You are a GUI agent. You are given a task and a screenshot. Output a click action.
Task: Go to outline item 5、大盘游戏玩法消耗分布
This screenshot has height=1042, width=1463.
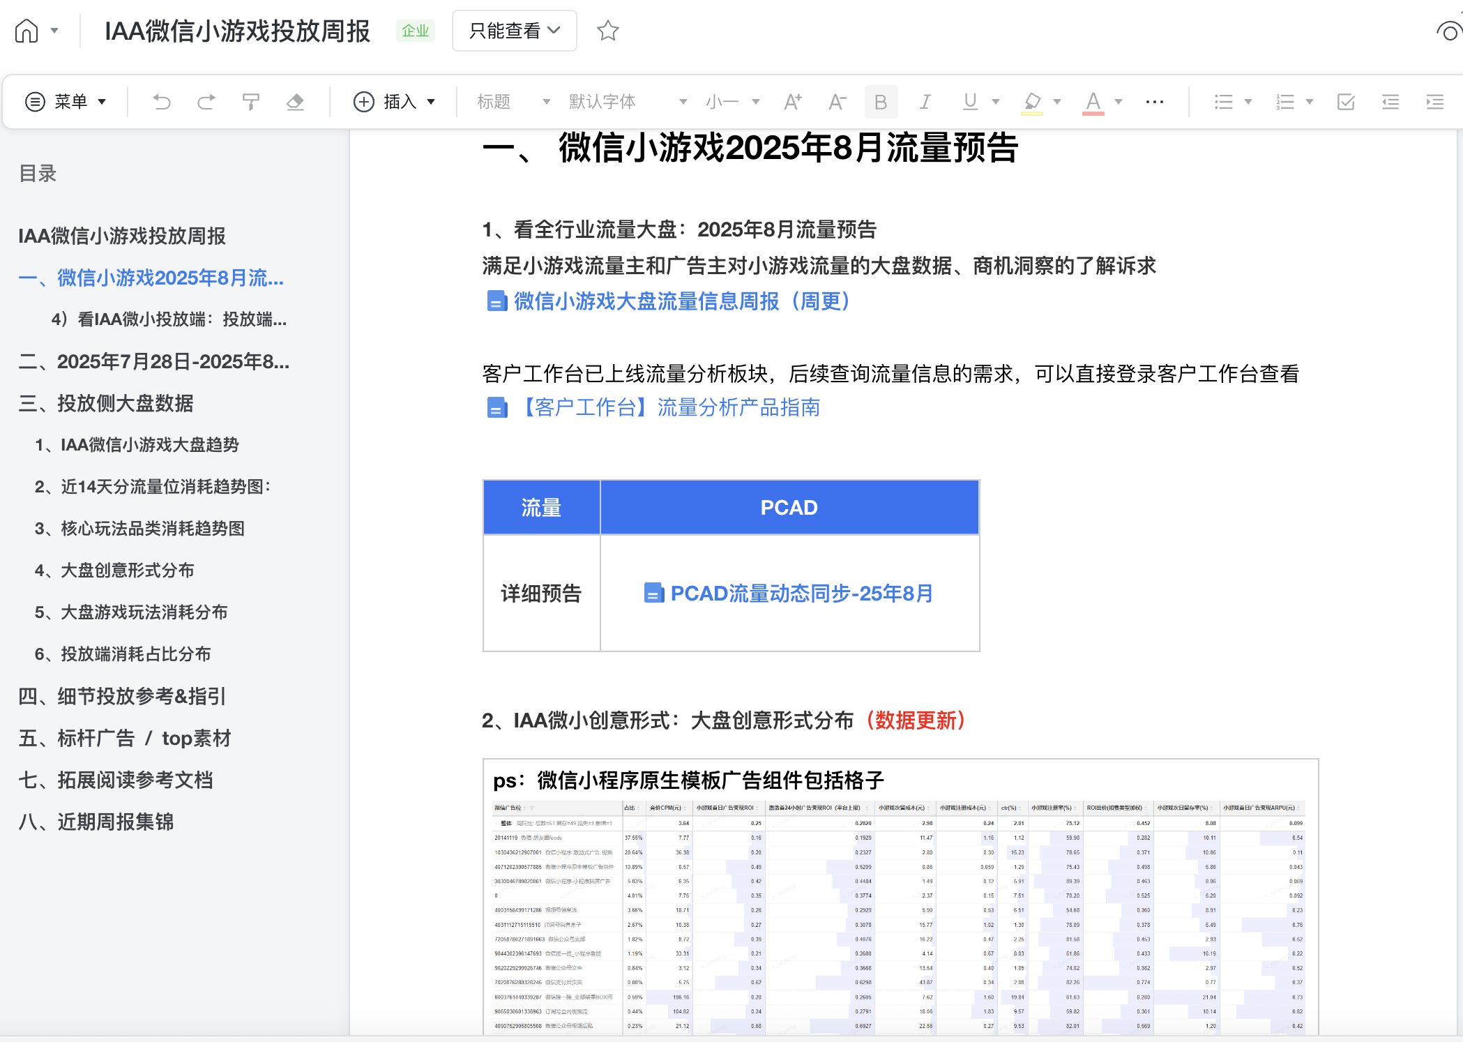[x=131, y=612]
